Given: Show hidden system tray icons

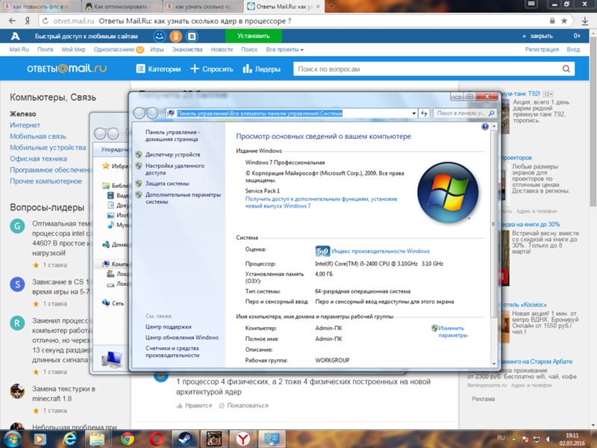Looking at the screenshot, I should [513, 439].
